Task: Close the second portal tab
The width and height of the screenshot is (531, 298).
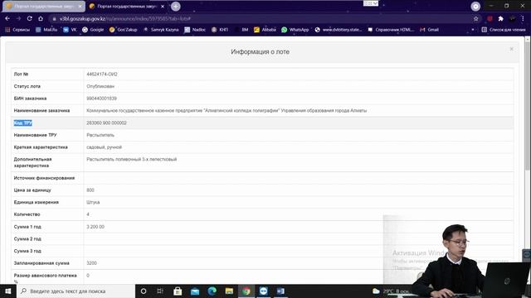Action: click(x=163, y=7)
